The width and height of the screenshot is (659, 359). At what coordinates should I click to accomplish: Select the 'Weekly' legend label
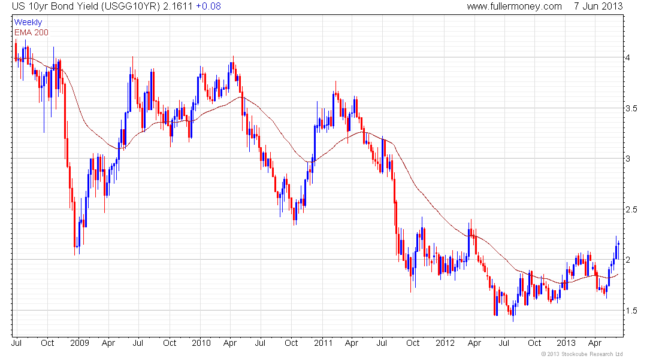[x=28, y=22]
